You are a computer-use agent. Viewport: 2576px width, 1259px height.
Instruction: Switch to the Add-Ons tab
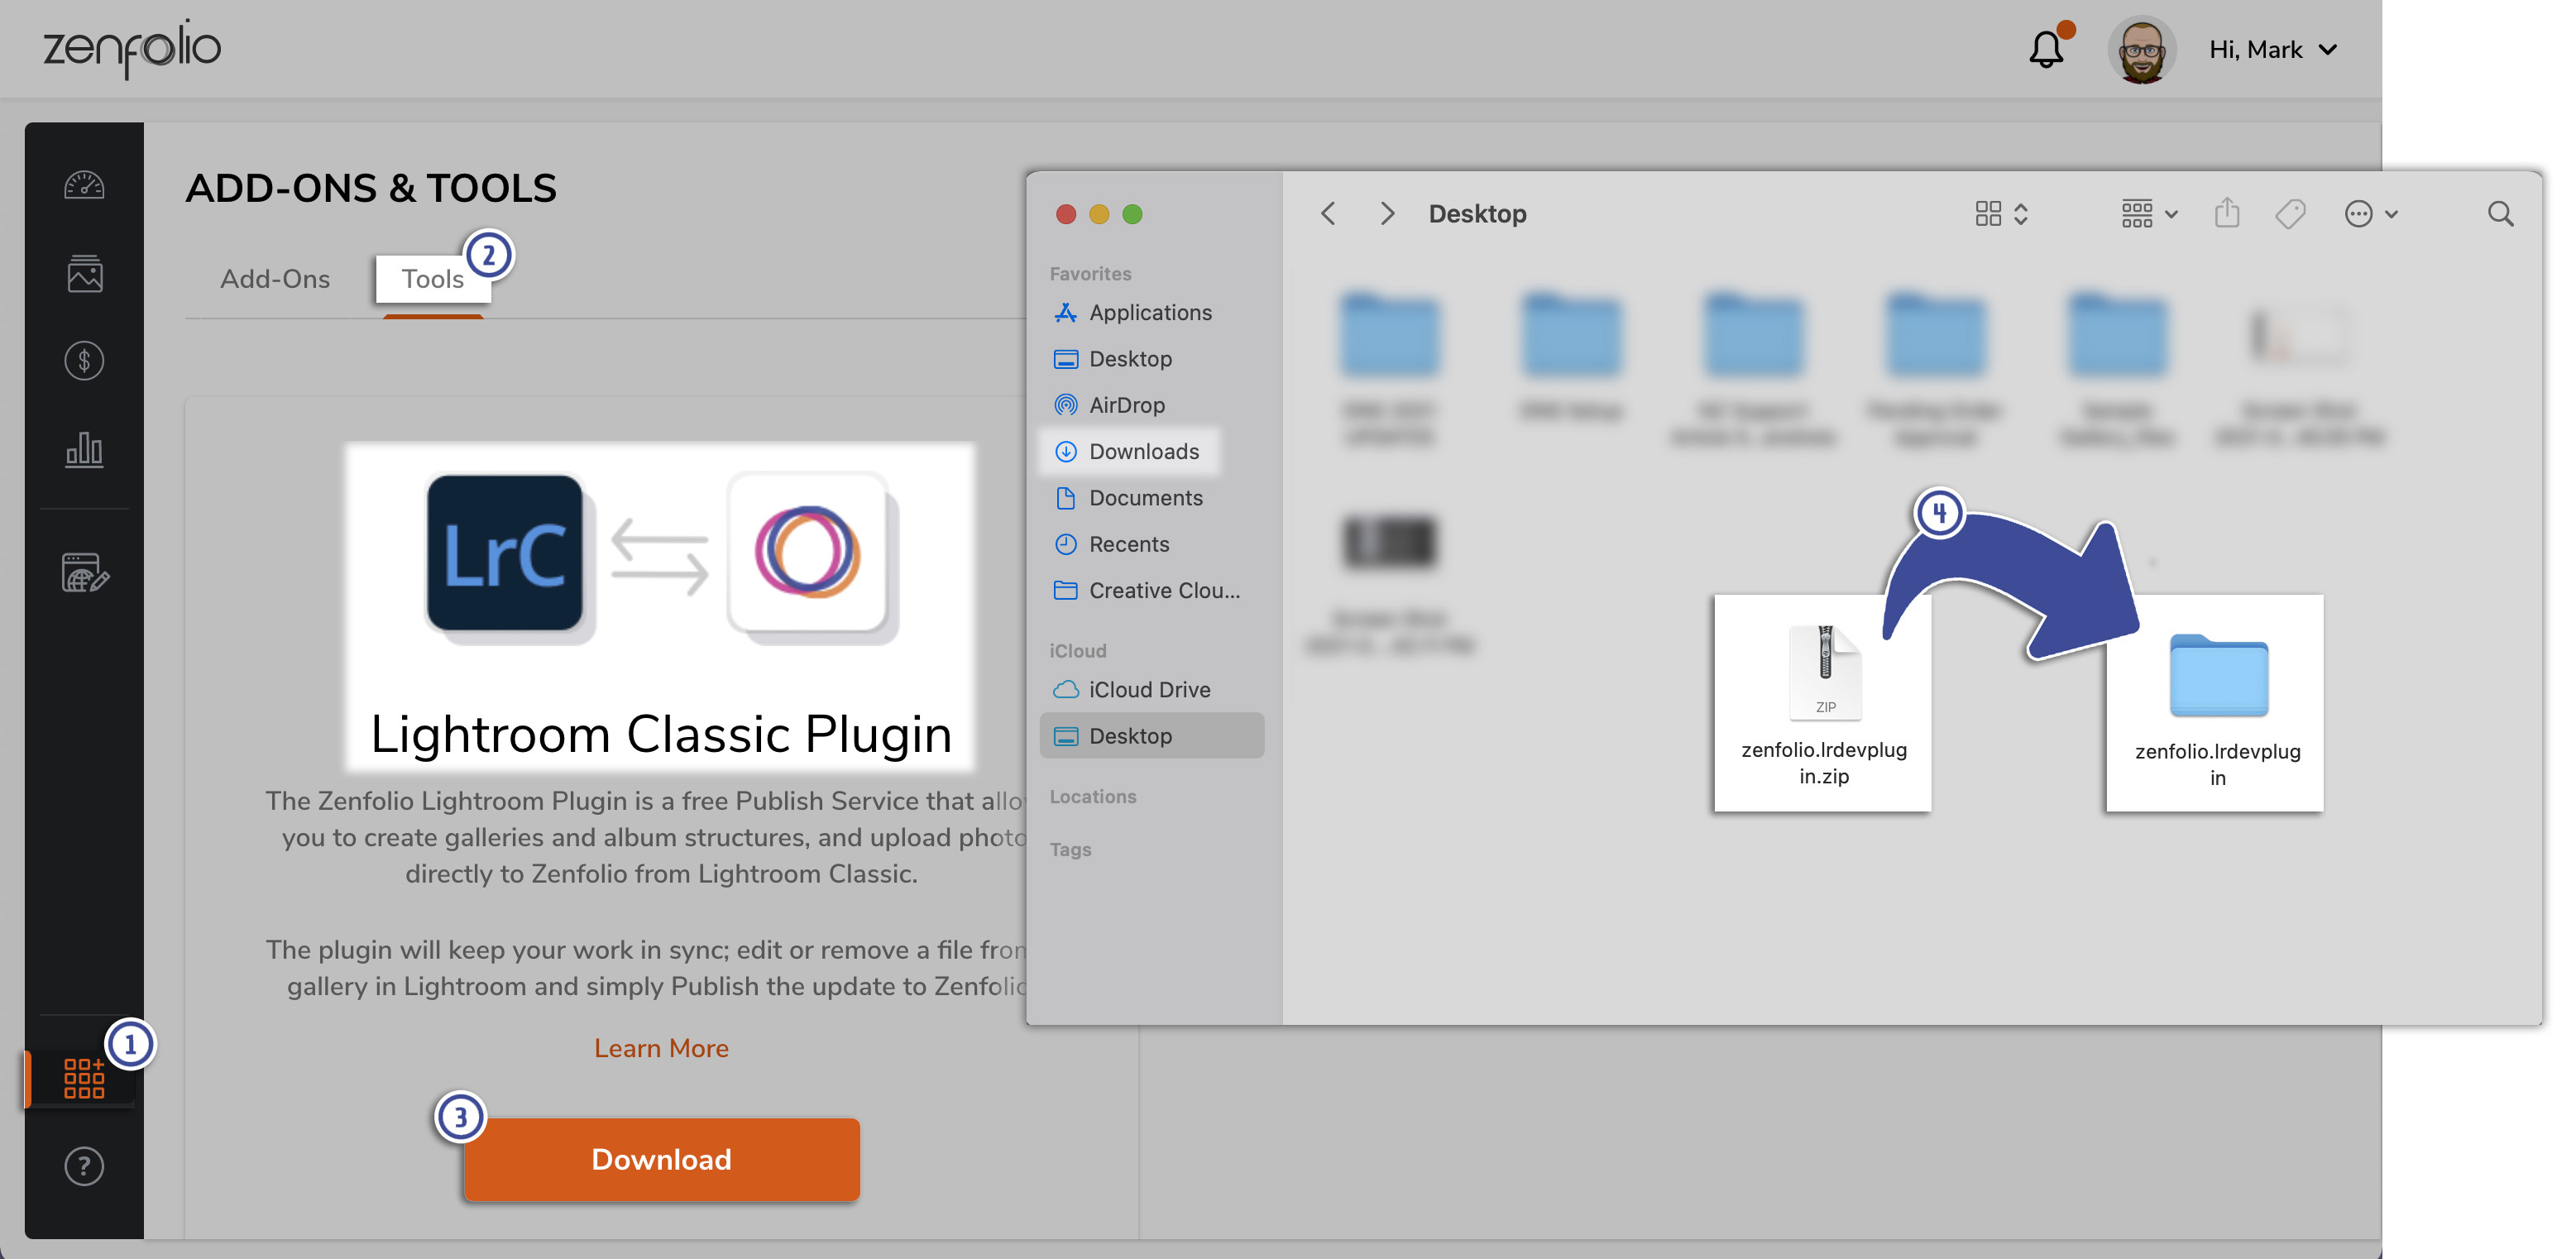[x=275, y=278]
